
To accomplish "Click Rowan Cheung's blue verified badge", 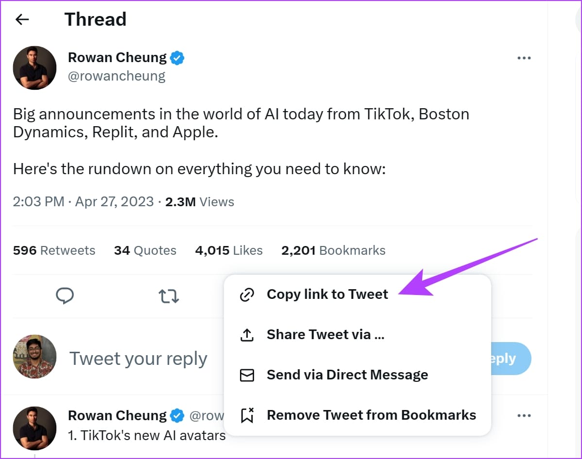I will [x=177, y=58].
